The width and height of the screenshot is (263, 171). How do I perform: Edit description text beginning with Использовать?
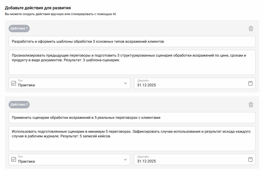(x=128, y=134)
